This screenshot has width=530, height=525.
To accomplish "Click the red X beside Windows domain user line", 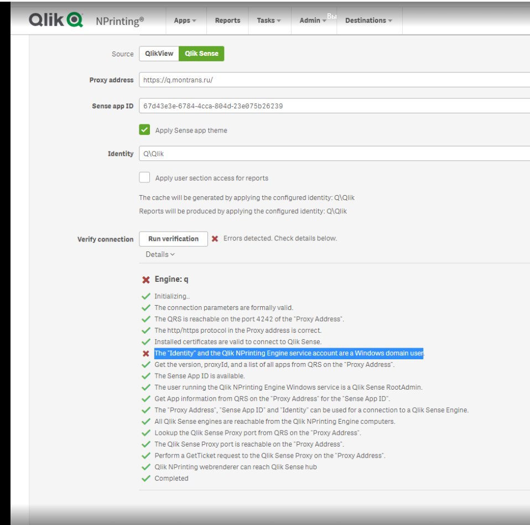I will point(146,354).
